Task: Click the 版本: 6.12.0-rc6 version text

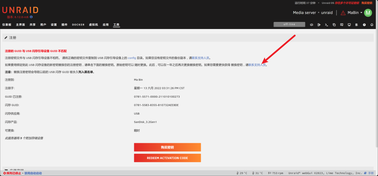Action: (x=18, y=17)
